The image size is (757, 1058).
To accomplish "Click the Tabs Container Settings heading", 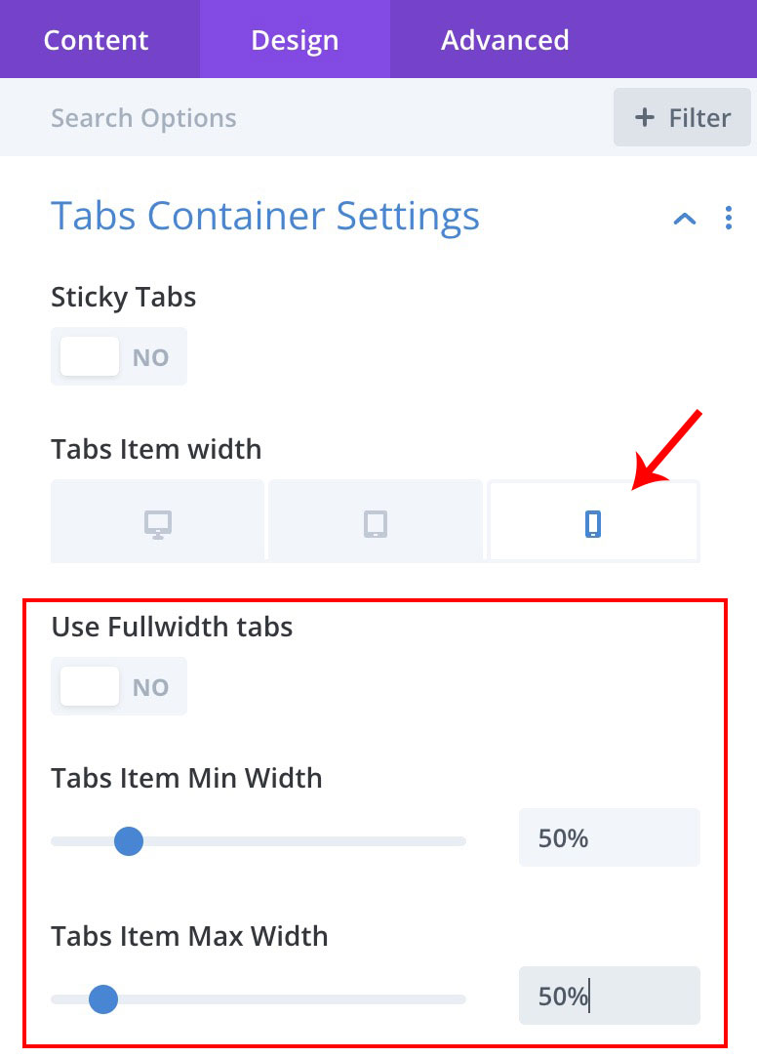I will 265,217.
